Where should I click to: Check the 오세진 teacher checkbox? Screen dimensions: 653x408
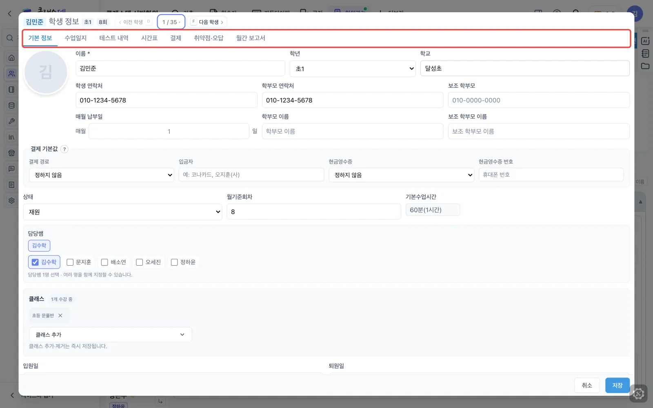139,262
